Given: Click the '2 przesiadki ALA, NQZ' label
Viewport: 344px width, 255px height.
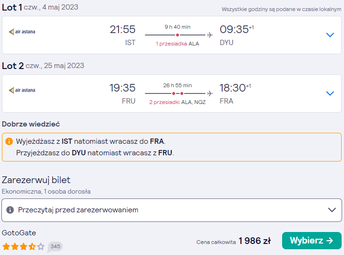Looking at the screenshot, I should click(177, 102).
